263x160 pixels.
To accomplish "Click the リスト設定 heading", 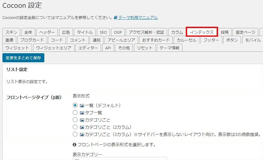I will pyautogui.click(x=17, y=69).
